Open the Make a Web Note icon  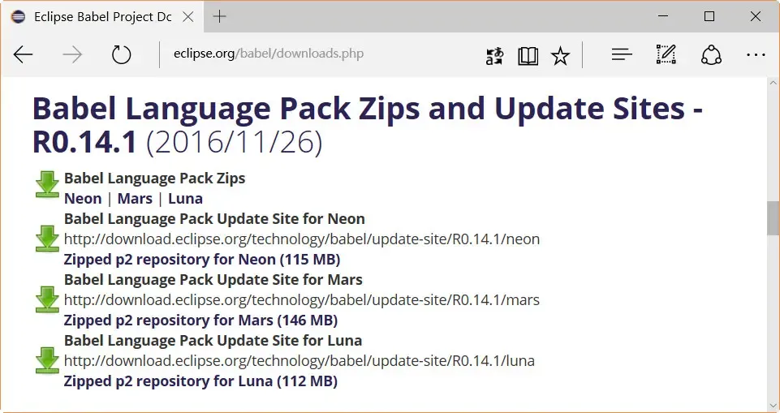click(666, 54)
